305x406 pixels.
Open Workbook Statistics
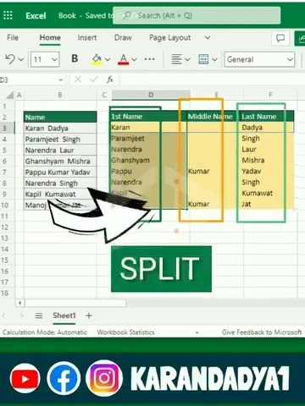(x=125, y=332)
